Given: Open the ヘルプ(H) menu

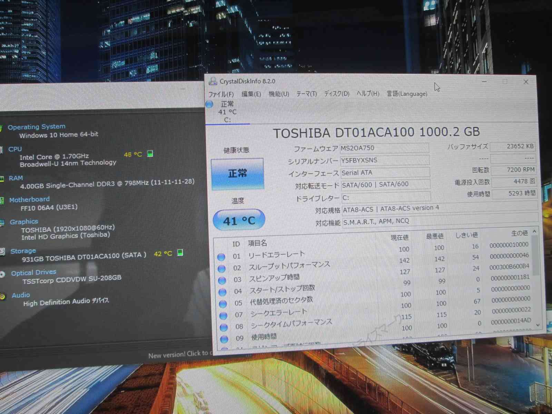Looking at the screenshot, I should (x=368, y=94).
